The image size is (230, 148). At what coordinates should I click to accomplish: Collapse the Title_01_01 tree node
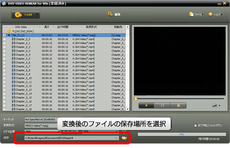tap(9, 35)
